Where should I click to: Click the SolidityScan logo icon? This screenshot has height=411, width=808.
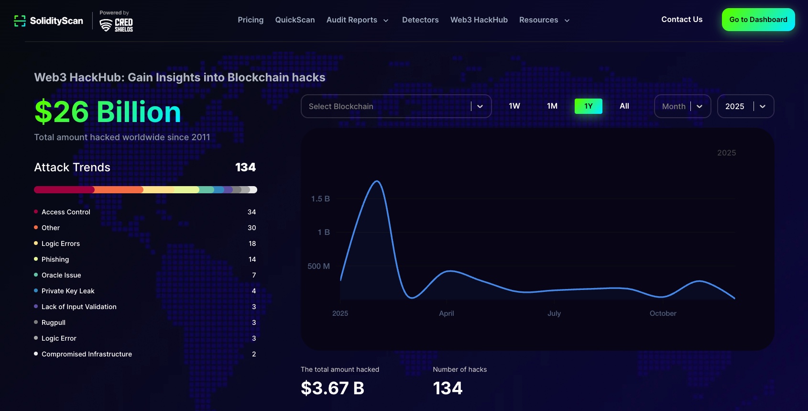coord(20,21)
